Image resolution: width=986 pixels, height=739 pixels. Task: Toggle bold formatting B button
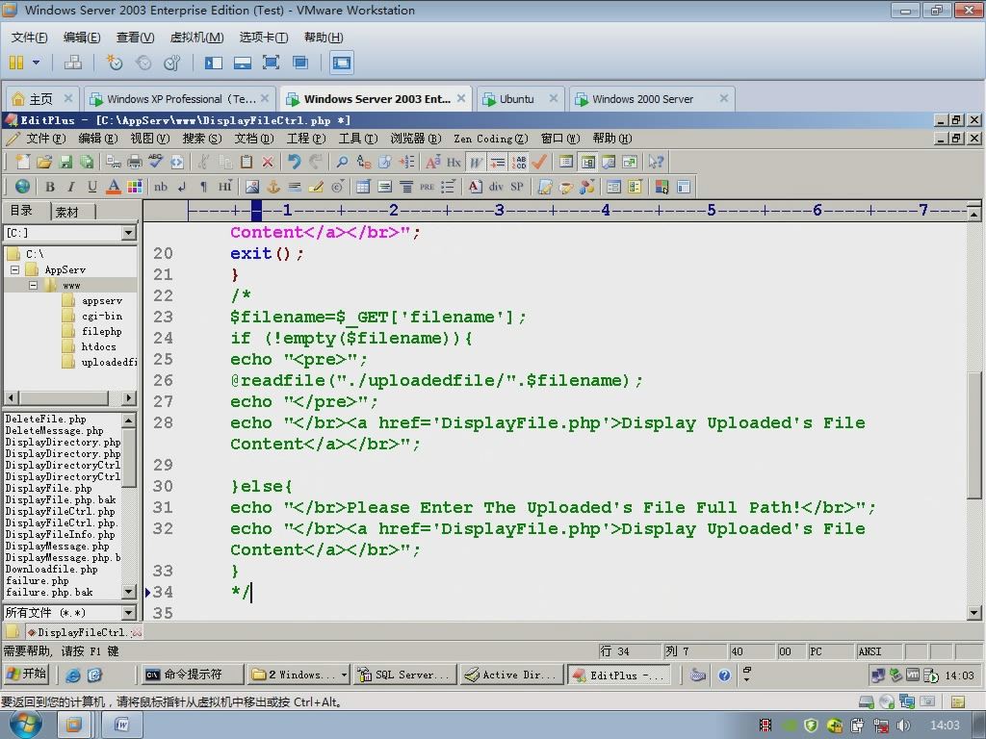(50, 187)
